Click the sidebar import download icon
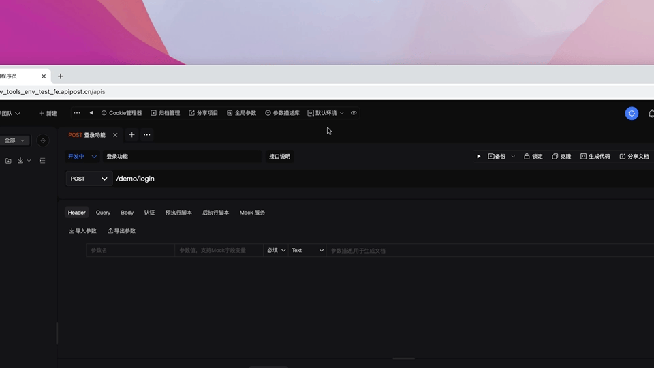 [20, 161]
